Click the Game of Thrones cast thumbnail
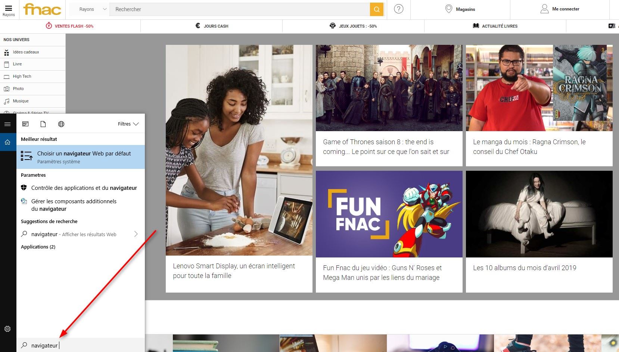 [x=389, y=88]
